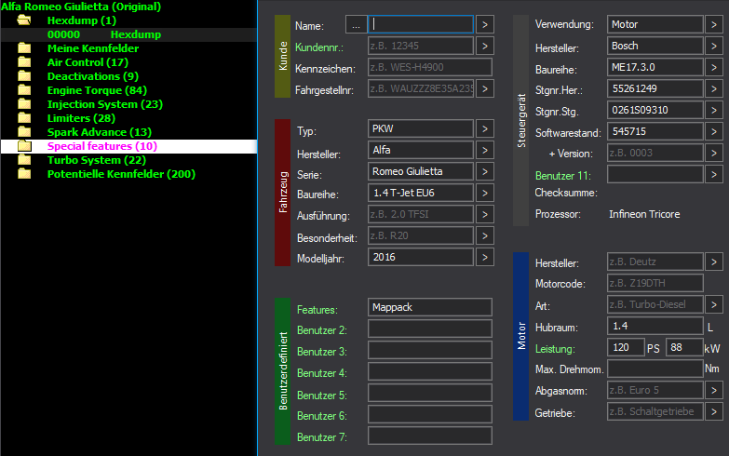This screenshot has width=729, height=456.
Task: Open the Hexdump (1) folder icon
Action: pyautogui.click(x=24, y=20)
